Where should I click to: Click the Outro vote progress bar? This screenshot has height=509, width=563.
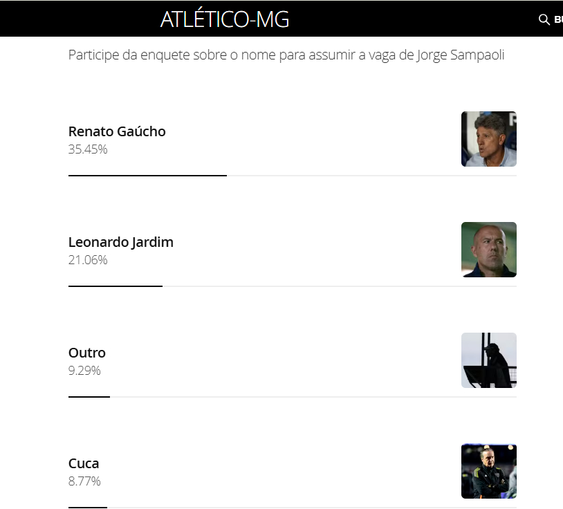click(89, 396)
